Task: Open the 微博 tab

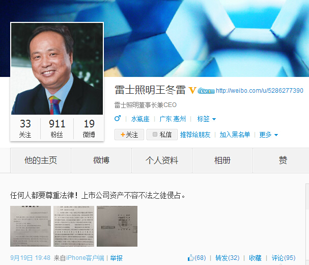Action: (x=101, y=161)
